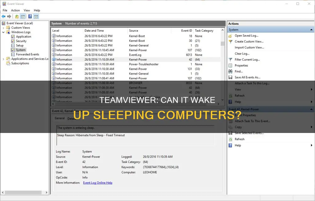Click Show/Hide Console Tree toolbar icon
Viewport: 315px width, 201px height.
[x=23, y=17]
